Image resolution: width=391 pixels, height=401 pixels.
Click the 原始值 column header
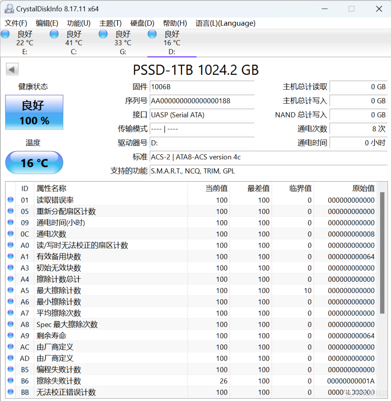[x=345, y=189]
